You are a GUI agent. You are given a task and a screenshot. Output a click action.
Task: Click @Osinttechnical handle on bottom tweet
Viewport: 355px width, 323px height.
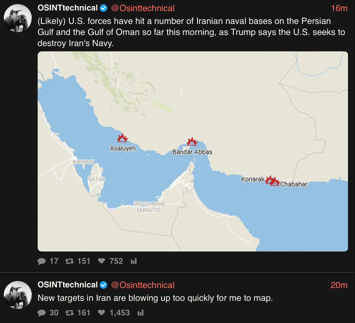pyautogui.click(x=143, y=285)
